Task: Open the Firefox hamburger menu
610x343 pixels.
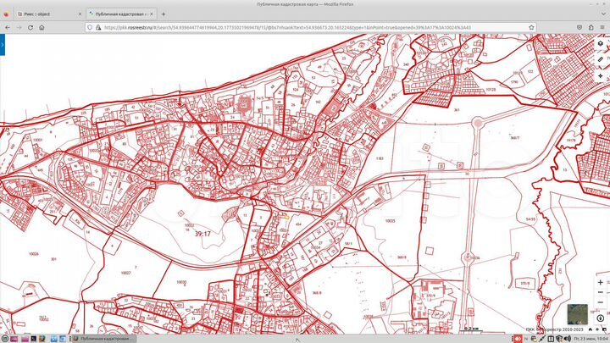Action: 602,27
